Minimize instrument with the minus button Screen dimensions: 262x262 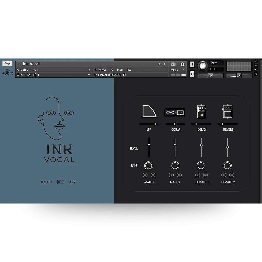[x=256, y=66]
